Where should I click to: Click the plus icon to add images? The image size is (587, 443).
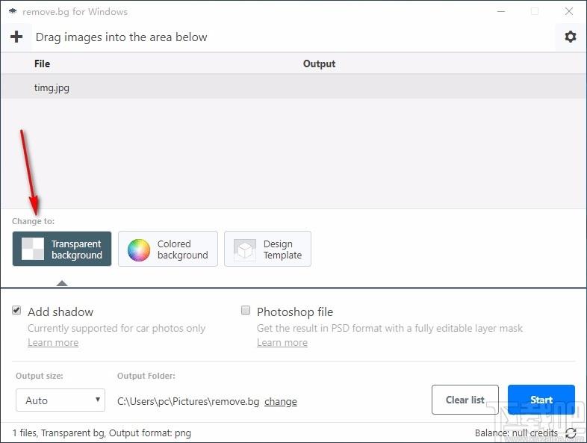coord(16,37)
